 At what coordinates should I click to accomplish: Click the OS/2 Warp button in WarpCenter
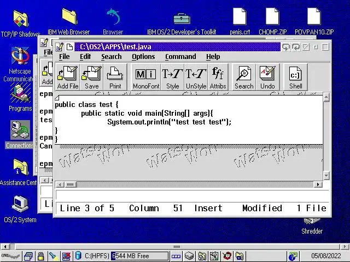pos(11,256)
